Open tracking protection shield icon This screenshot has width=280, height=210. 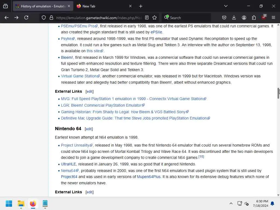[x=44, y=17]
